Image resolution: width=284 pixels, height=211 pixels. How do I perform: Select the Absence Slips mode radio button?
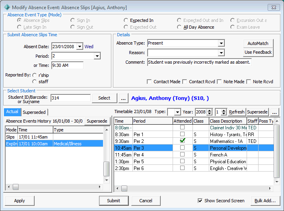point(19,20)
